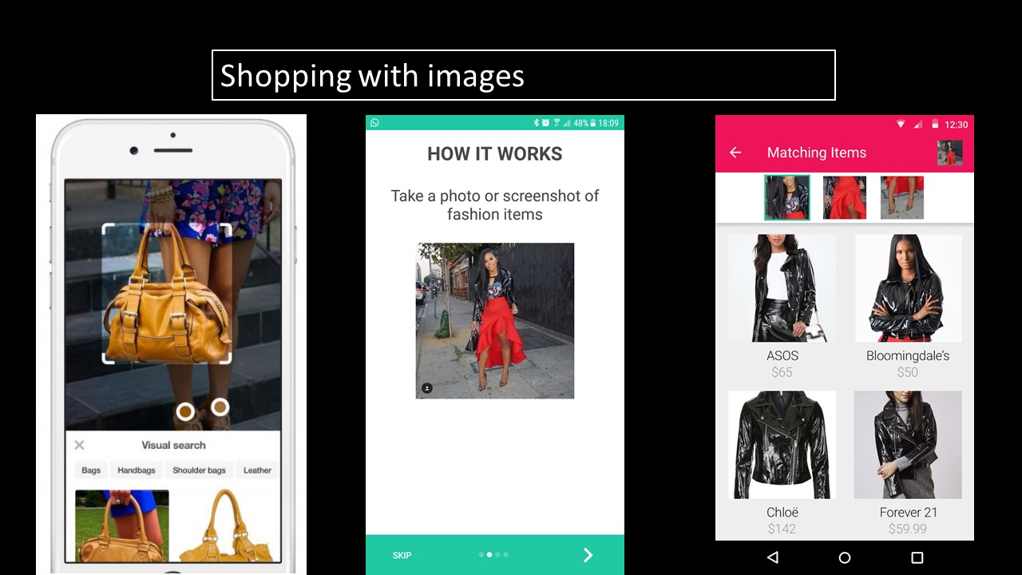This screenshot has width=1022, height=575.
Task: Open the handbag-on-grass search result
Action: point(122,525)
